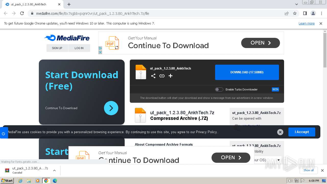Open the Learn more link

307,23
